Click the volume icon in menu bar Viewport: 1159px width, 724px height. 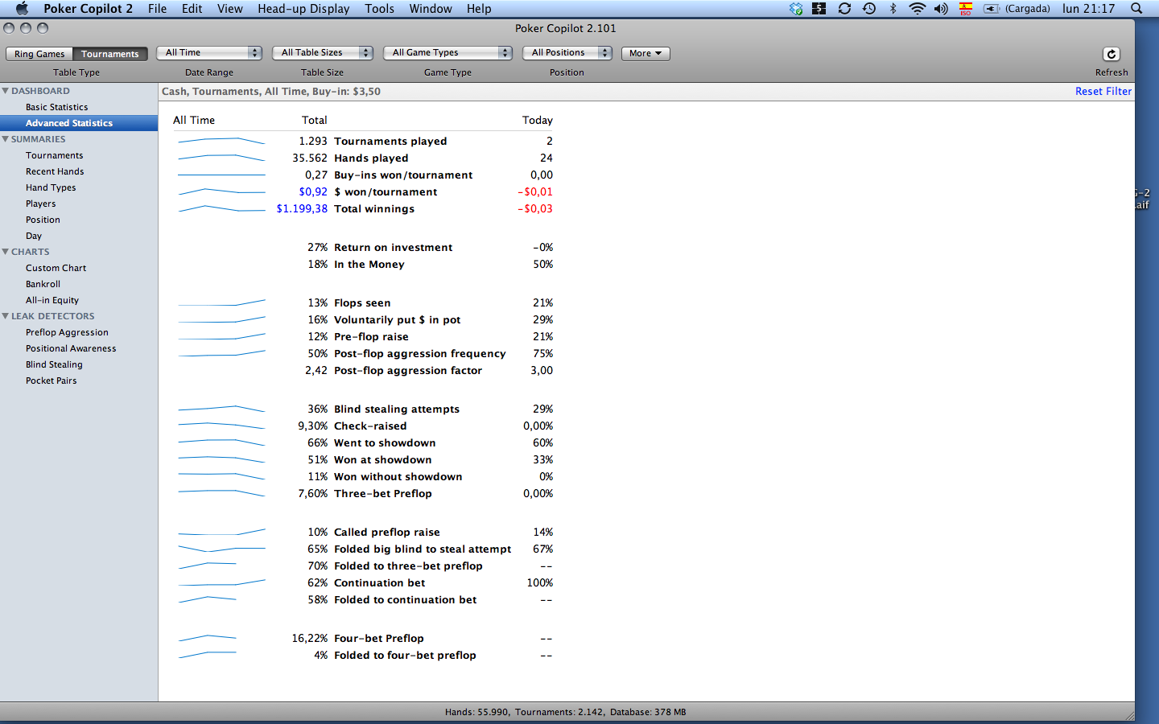pyautogui.click(x=941, y=8)
